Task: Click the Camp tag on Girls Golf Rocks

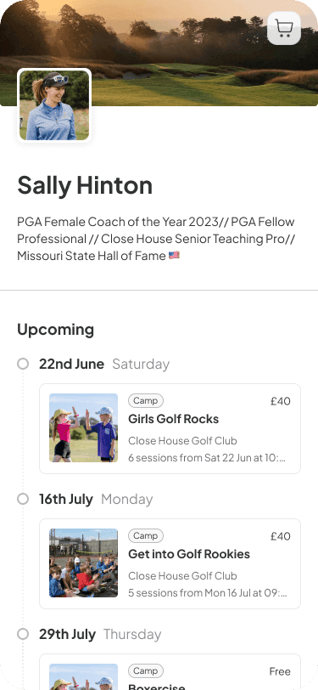Action: (x=146, y=400)
